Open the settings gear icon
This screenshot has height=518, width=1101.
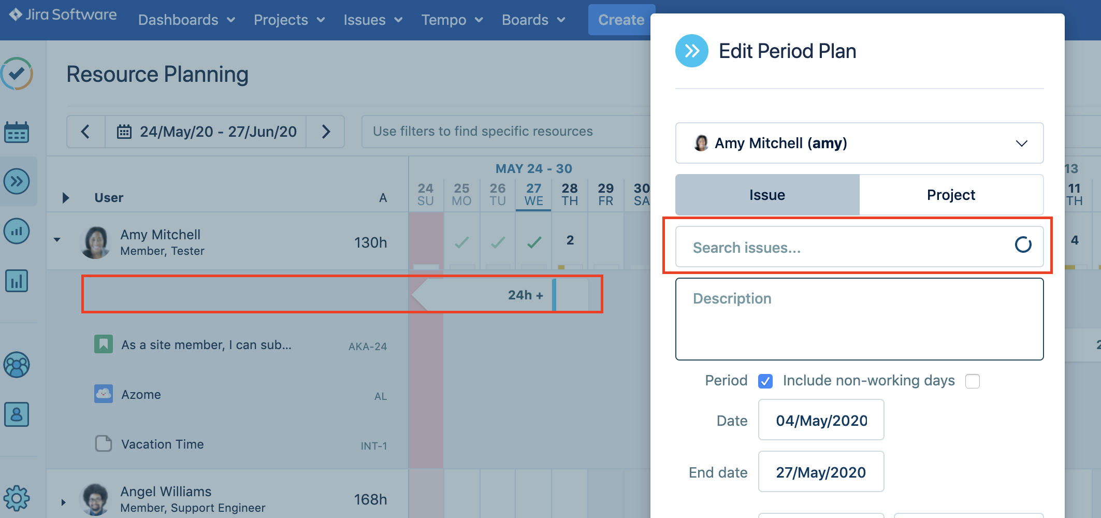17,498
